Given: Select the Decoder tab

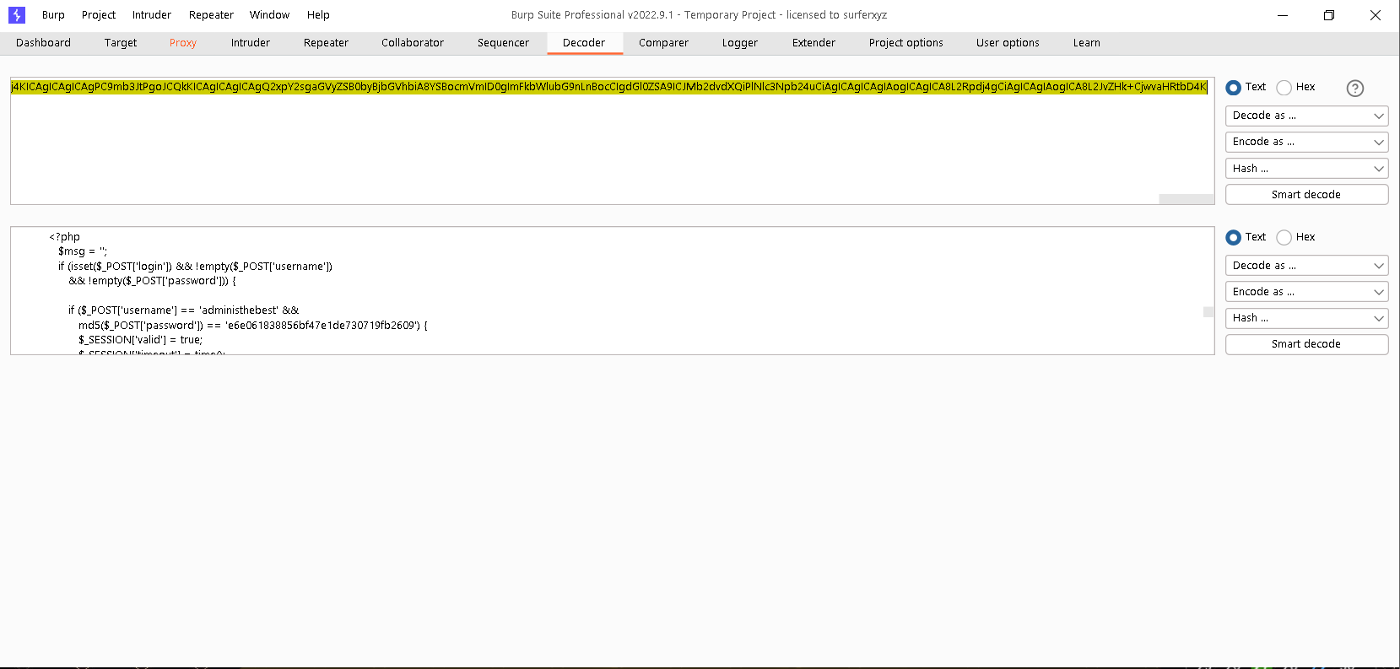Looking at the screenshot, I should tap(584, 43).
